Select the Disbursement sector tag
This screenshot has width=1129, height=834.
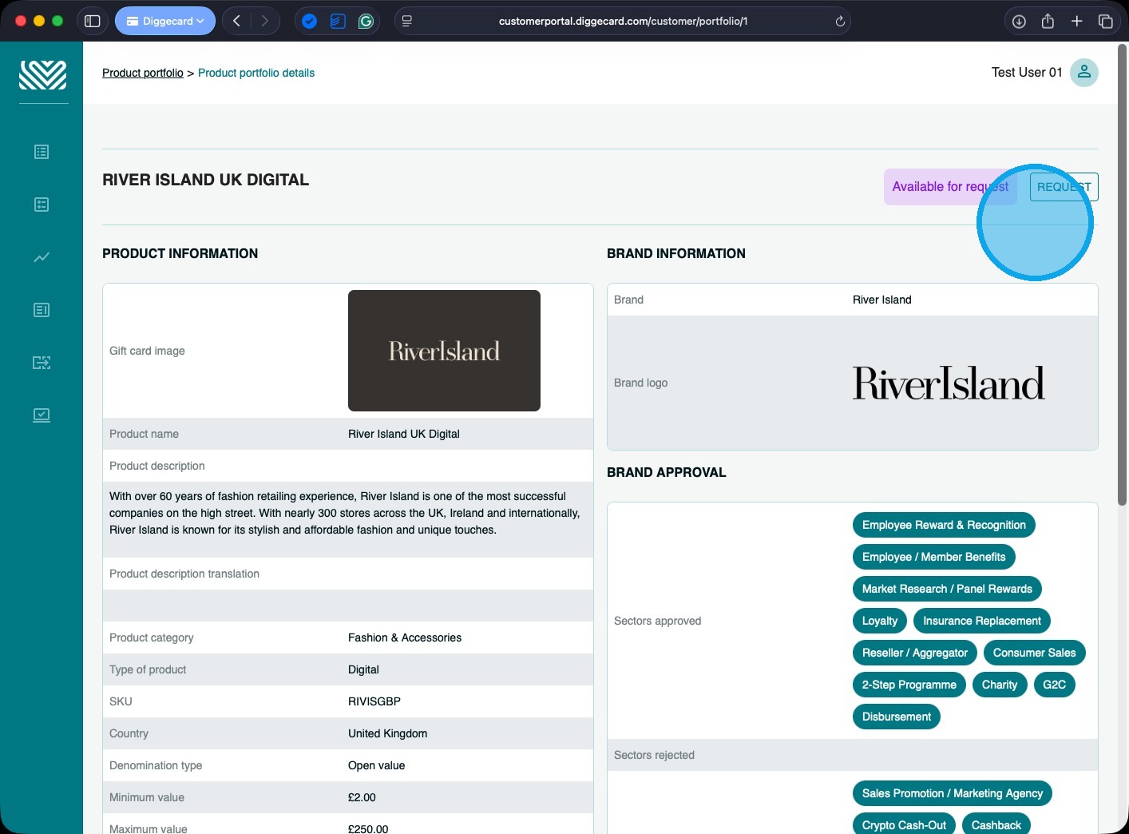(x=897, y=717)
